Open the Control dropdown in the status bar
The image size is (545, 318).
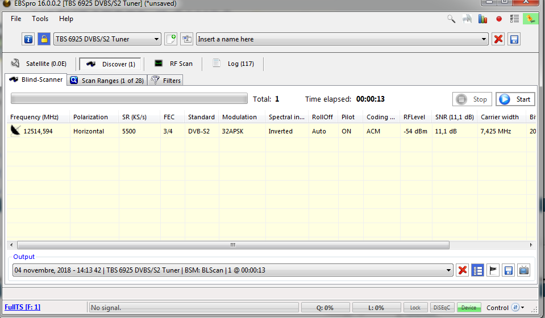point(506,308)
